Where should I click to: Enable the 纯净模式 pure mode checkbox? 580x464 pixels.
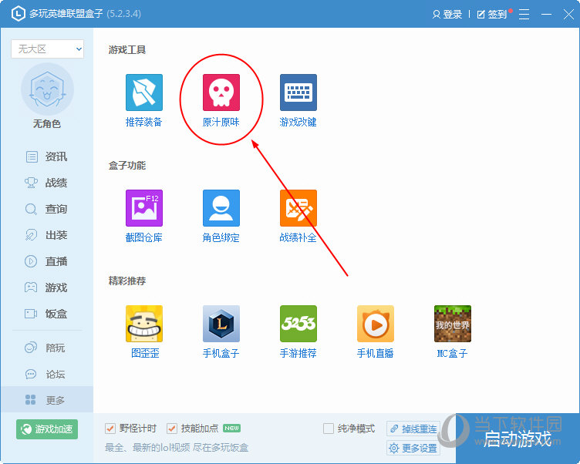click(x=329, y=429)
